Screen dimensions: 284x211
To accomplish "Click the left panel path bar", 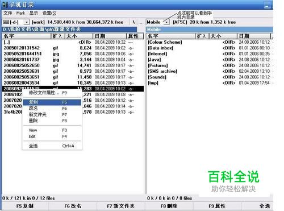I will coord(69,30).
